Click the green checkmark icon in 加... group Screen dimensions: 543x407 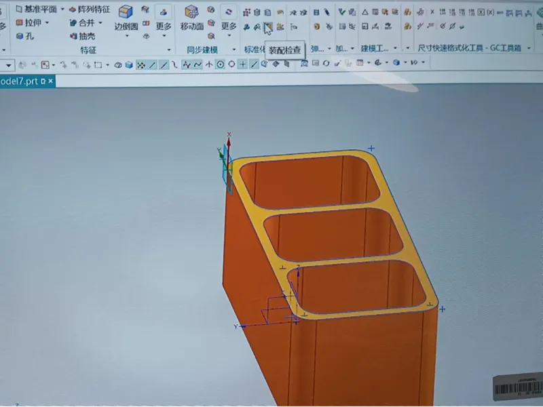pos(342,12)
